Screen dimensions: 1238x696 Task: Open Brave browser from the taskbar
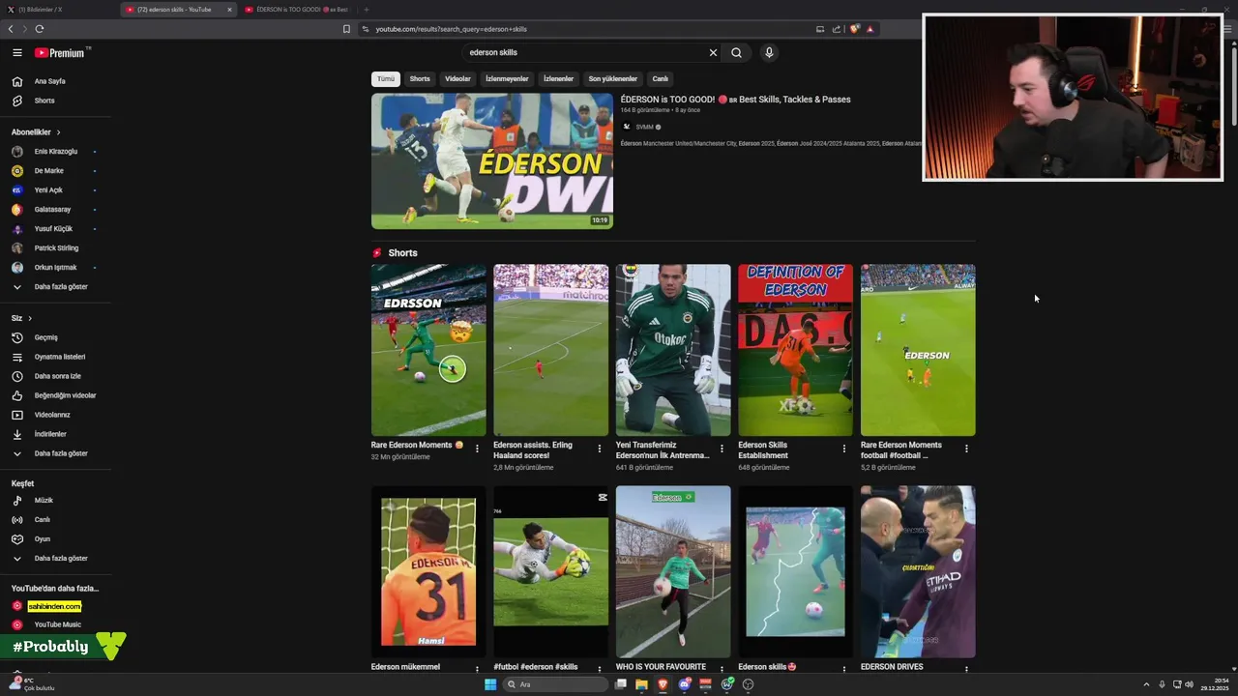(x=663, y=684)
